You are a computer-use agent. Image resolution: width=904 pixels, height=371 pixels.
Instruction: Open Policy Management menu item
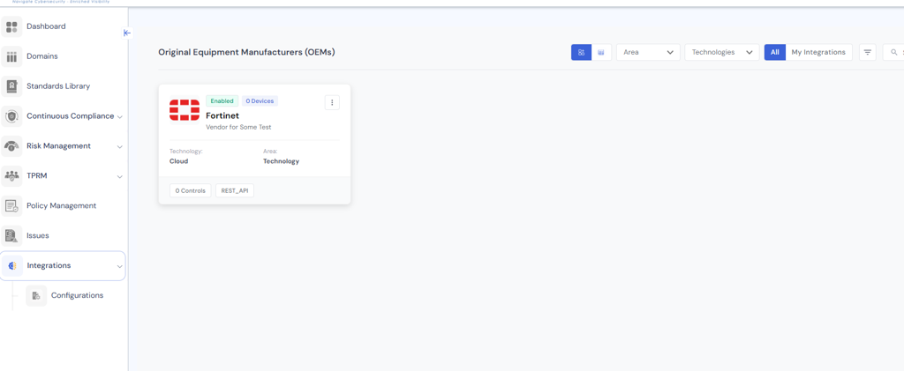coord(62,206)
